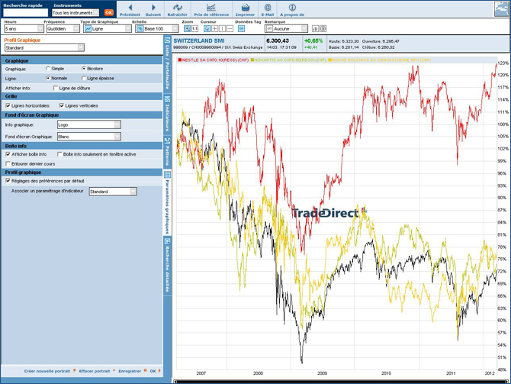Click the +0,65% change value
This screenshot has width=511, height=384.
313,40
